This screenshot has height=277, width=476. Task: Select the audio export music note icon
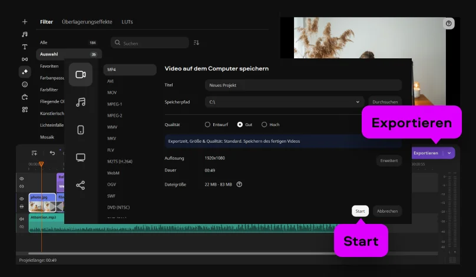81,102
